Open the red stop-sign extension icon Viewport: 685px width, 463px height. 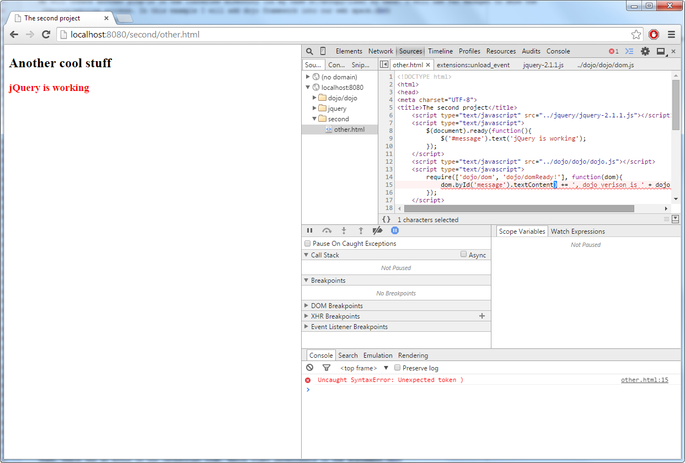click(654, 34)
